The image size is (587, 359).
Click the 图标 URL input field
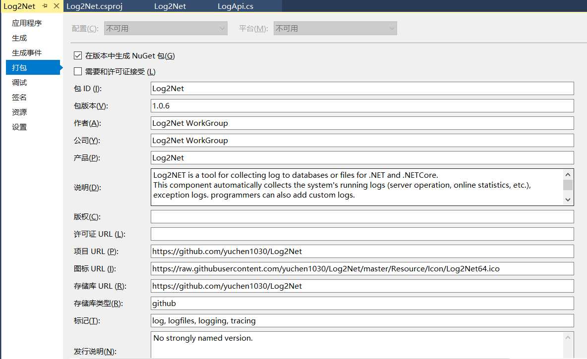362,269
